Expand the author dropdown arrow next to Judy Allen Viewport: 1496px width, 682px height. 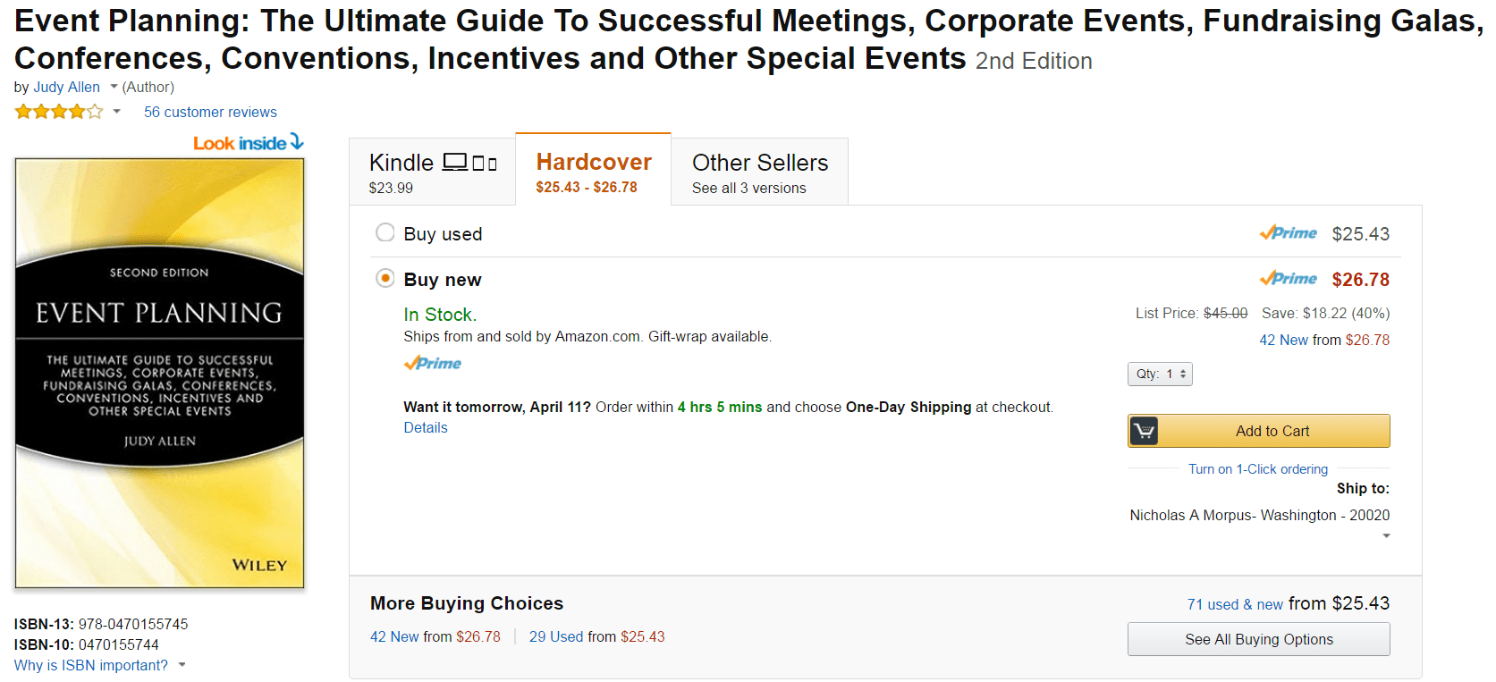click(114, 87)
